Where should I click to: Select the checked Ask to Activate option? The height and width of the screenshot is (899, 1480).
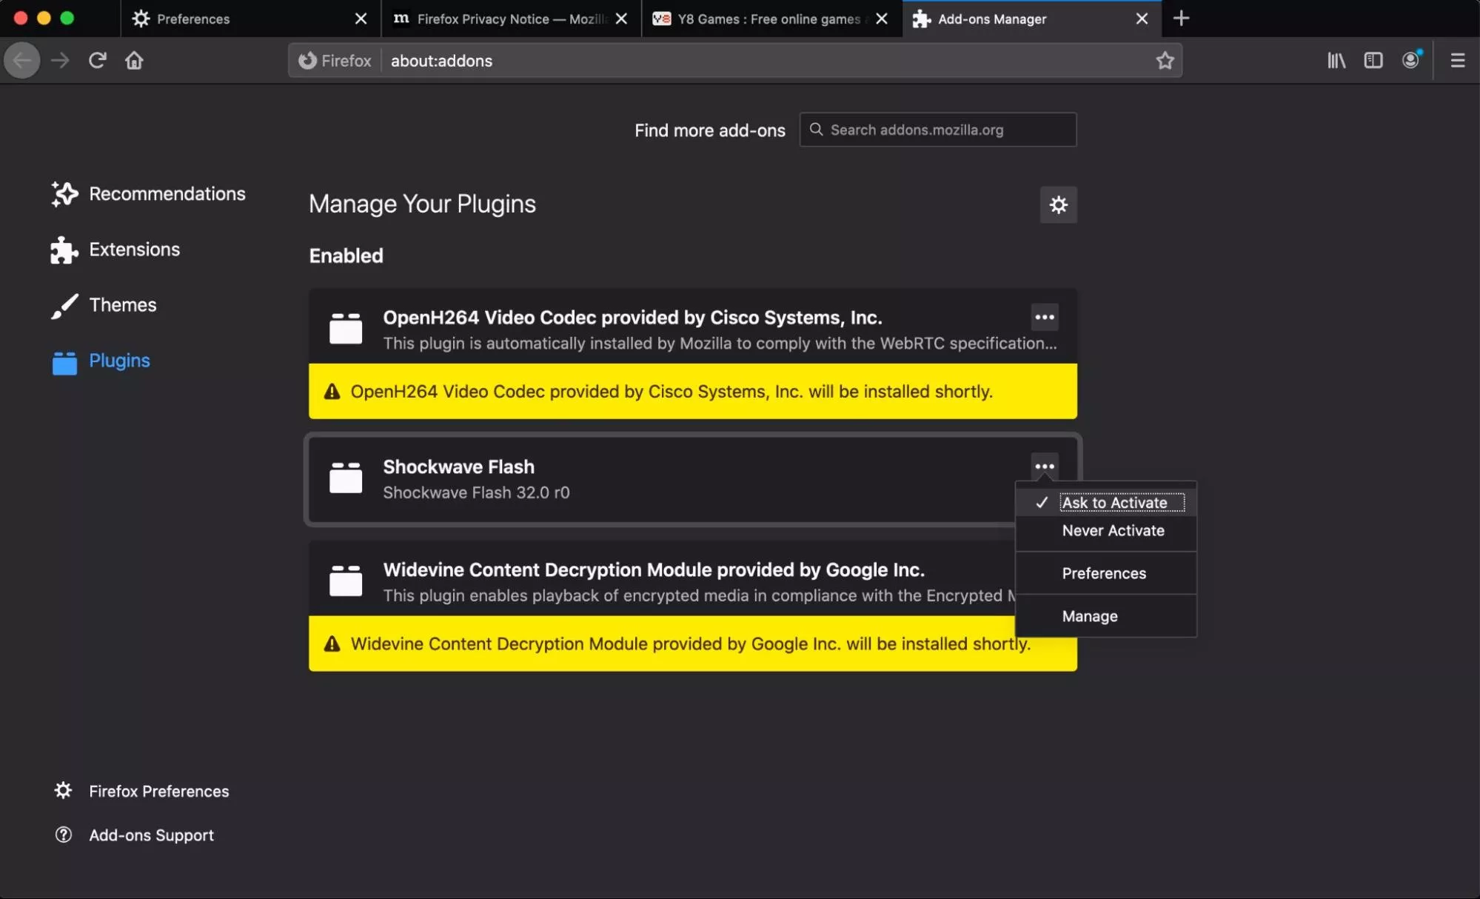(1114, 502)
